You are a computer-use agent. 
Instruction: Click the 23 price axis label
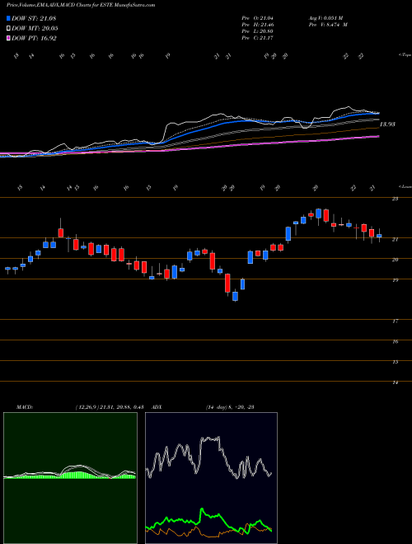coord(396,199)
